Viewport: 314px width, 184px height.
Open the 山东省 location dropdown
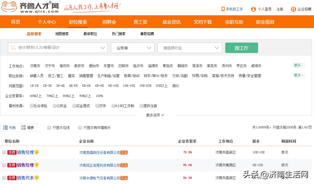click(132, 48)
